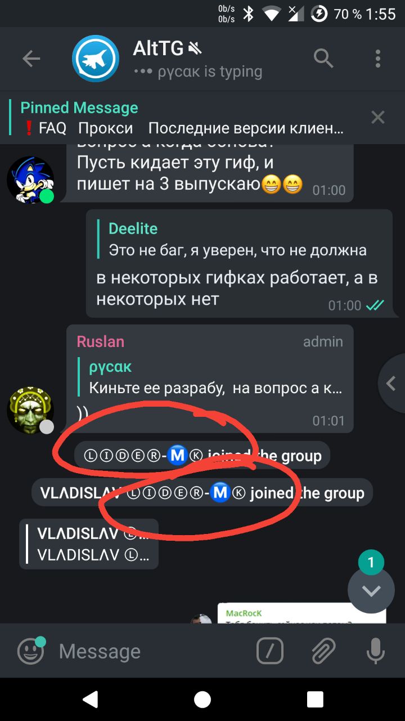
Task: Tap Android recent apps square button
Action: click(x=315, y=699)
